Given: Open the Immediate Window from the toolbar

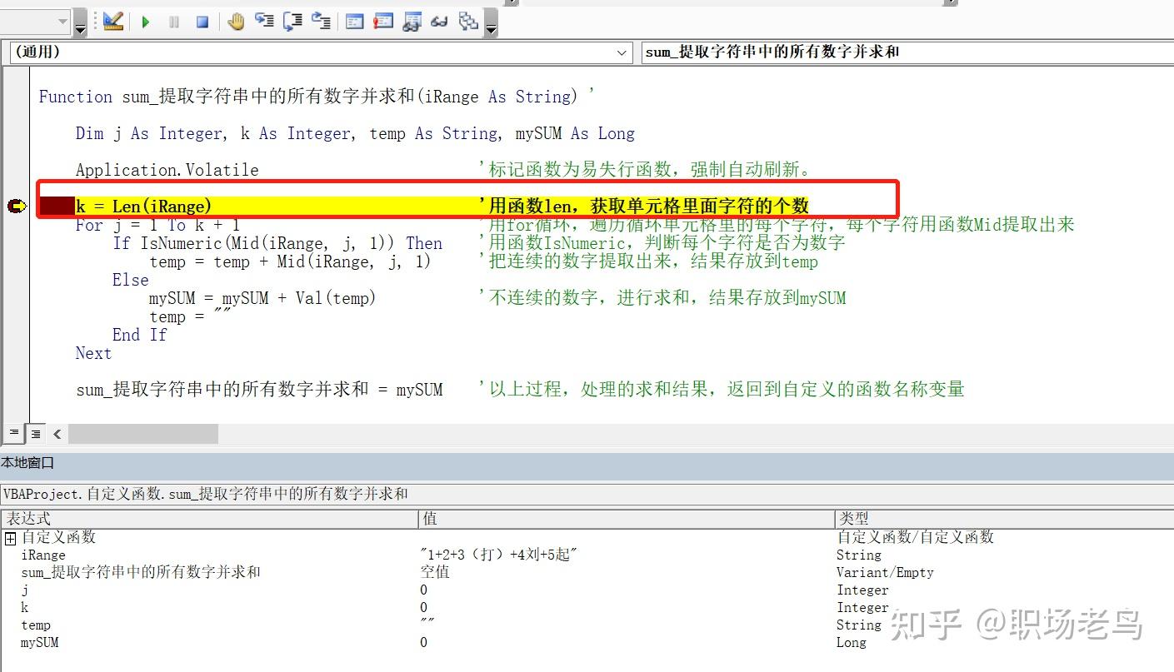Looking at the screenshot, I should [382, 22].
